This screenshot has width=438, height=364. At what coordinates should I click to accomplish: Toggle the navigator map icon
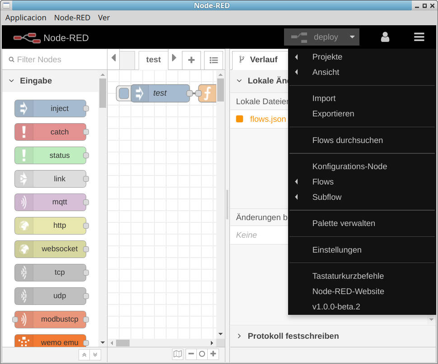[178, 354]
